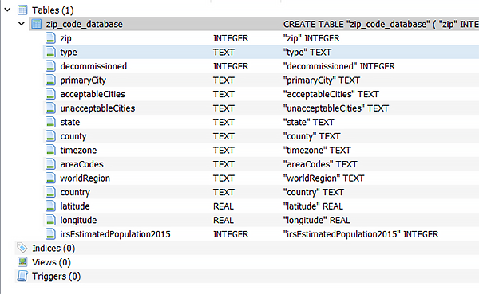Click the irsEstimatedPopulation2015 column icon
479x294 pixels.
coord(50,234)
